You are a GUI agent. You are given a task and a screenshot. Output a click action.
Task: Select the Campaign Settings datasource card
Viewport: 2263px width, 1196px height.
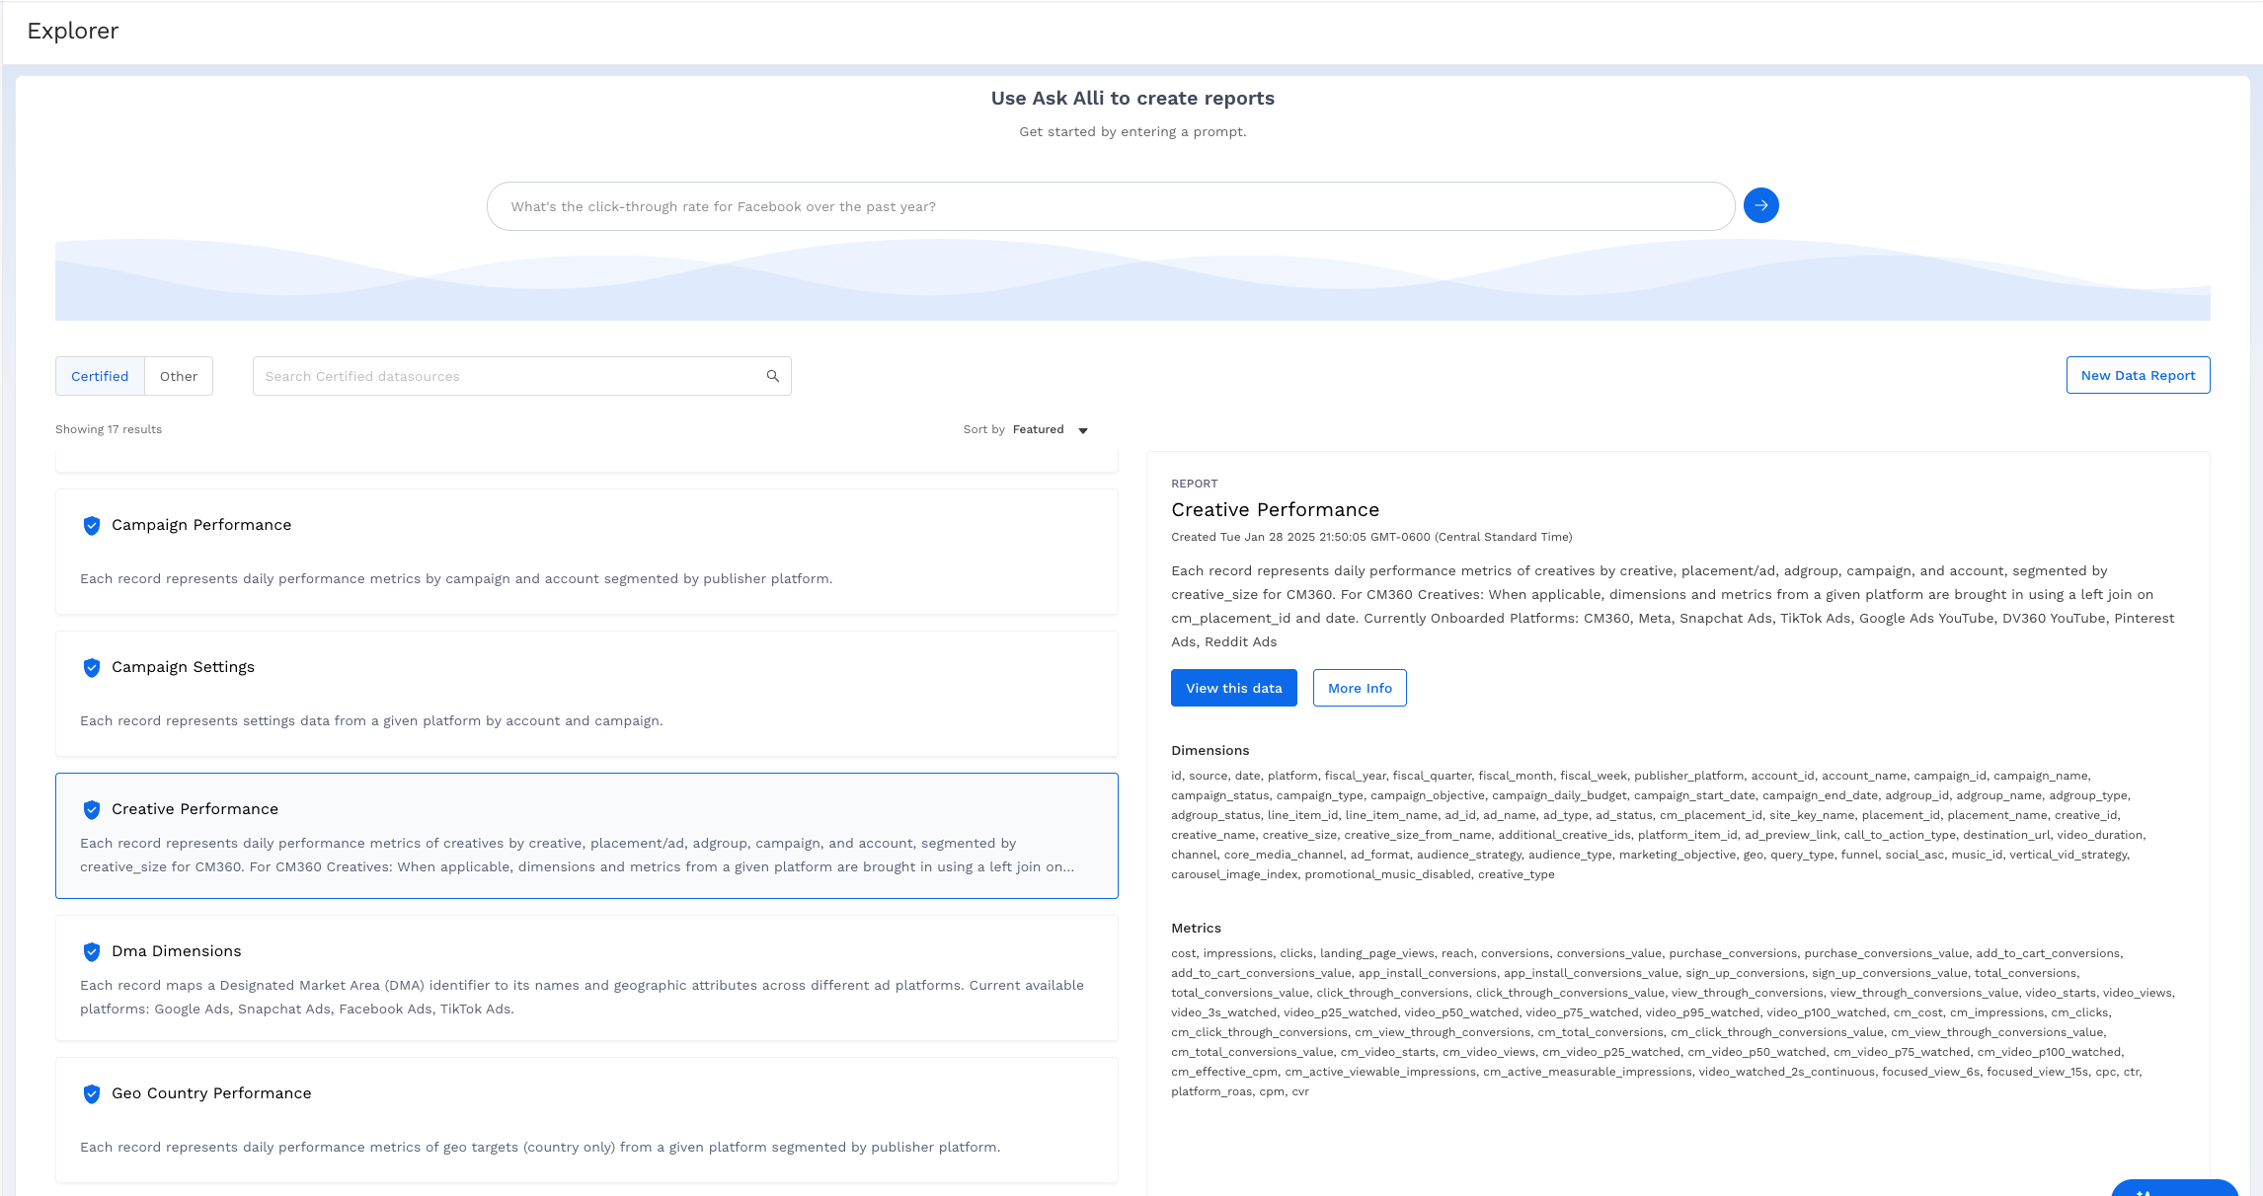click(586, 694)
